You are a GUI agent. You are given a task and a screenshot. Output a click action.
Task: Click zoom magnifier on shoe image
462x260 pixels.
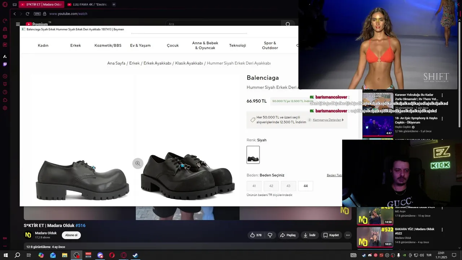pos(138,164)
